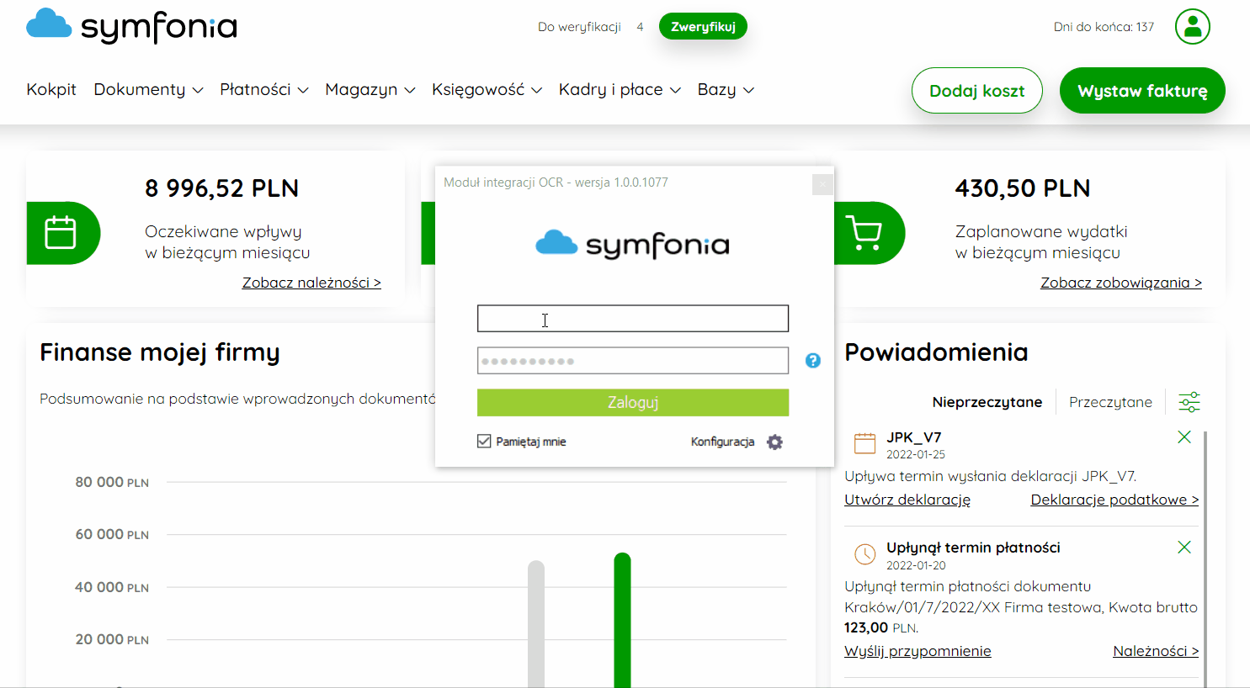
Task: Dismiss the Upłynął termin płatności notification
Action: (x=1184, y=548)
